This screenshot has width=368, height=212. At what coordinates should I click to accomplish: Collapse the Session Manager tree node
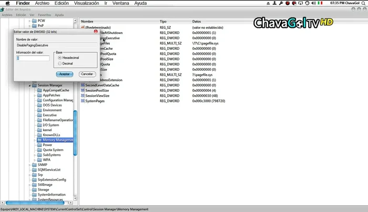[x=29, y=86]
